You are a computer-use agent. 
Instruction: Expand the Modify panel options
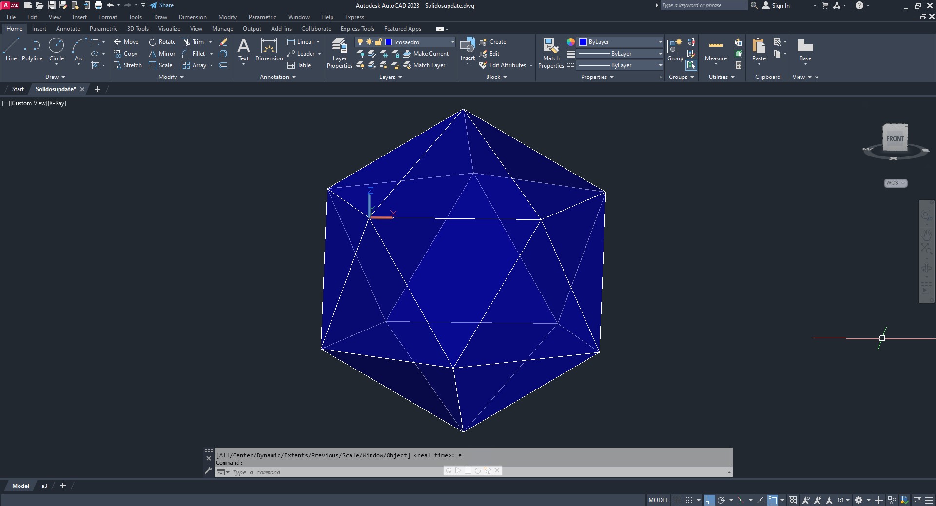coord(171,77)
